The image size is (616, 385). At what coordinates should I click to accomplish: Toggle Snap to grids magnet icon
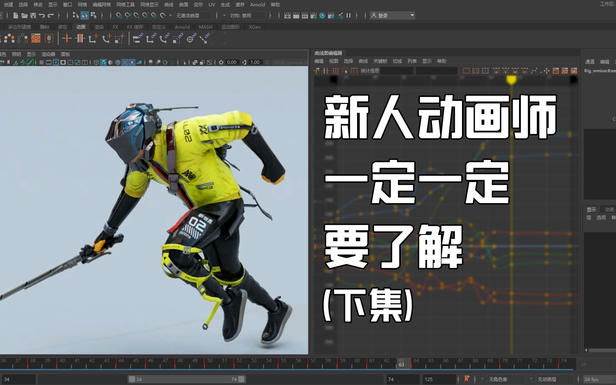(119, 15)
